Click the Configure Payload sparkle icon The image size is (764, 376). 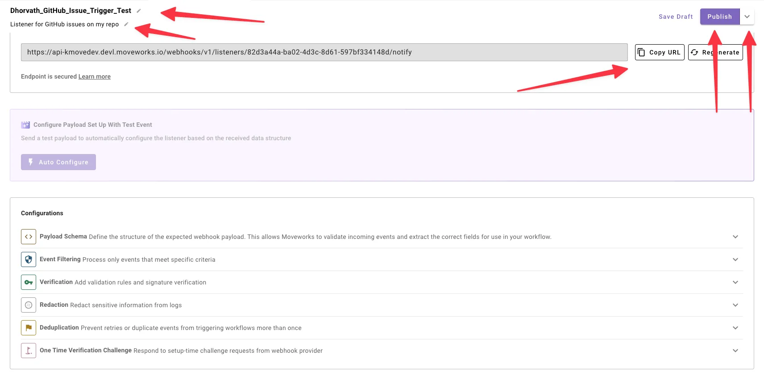[x=25, y=125]
